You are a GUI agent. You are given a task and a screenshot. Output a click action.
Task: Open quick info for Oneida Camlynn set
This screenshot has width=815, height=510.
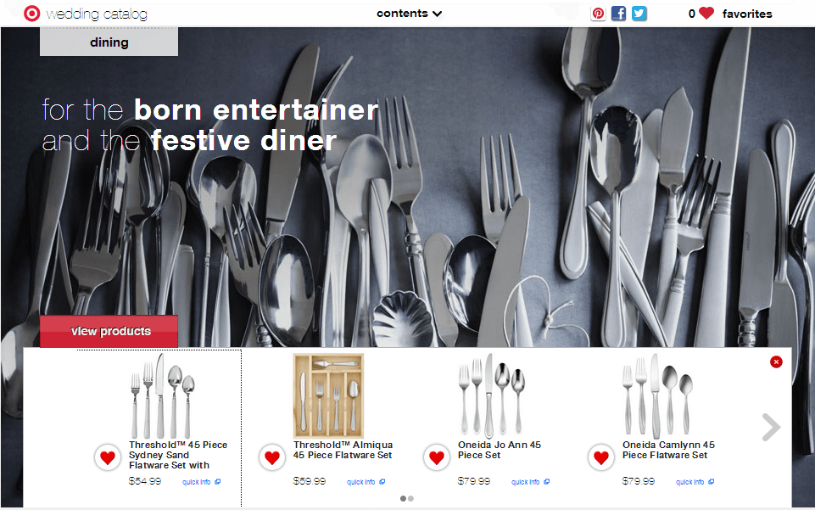pyautogui.click(x=695, y=482)
